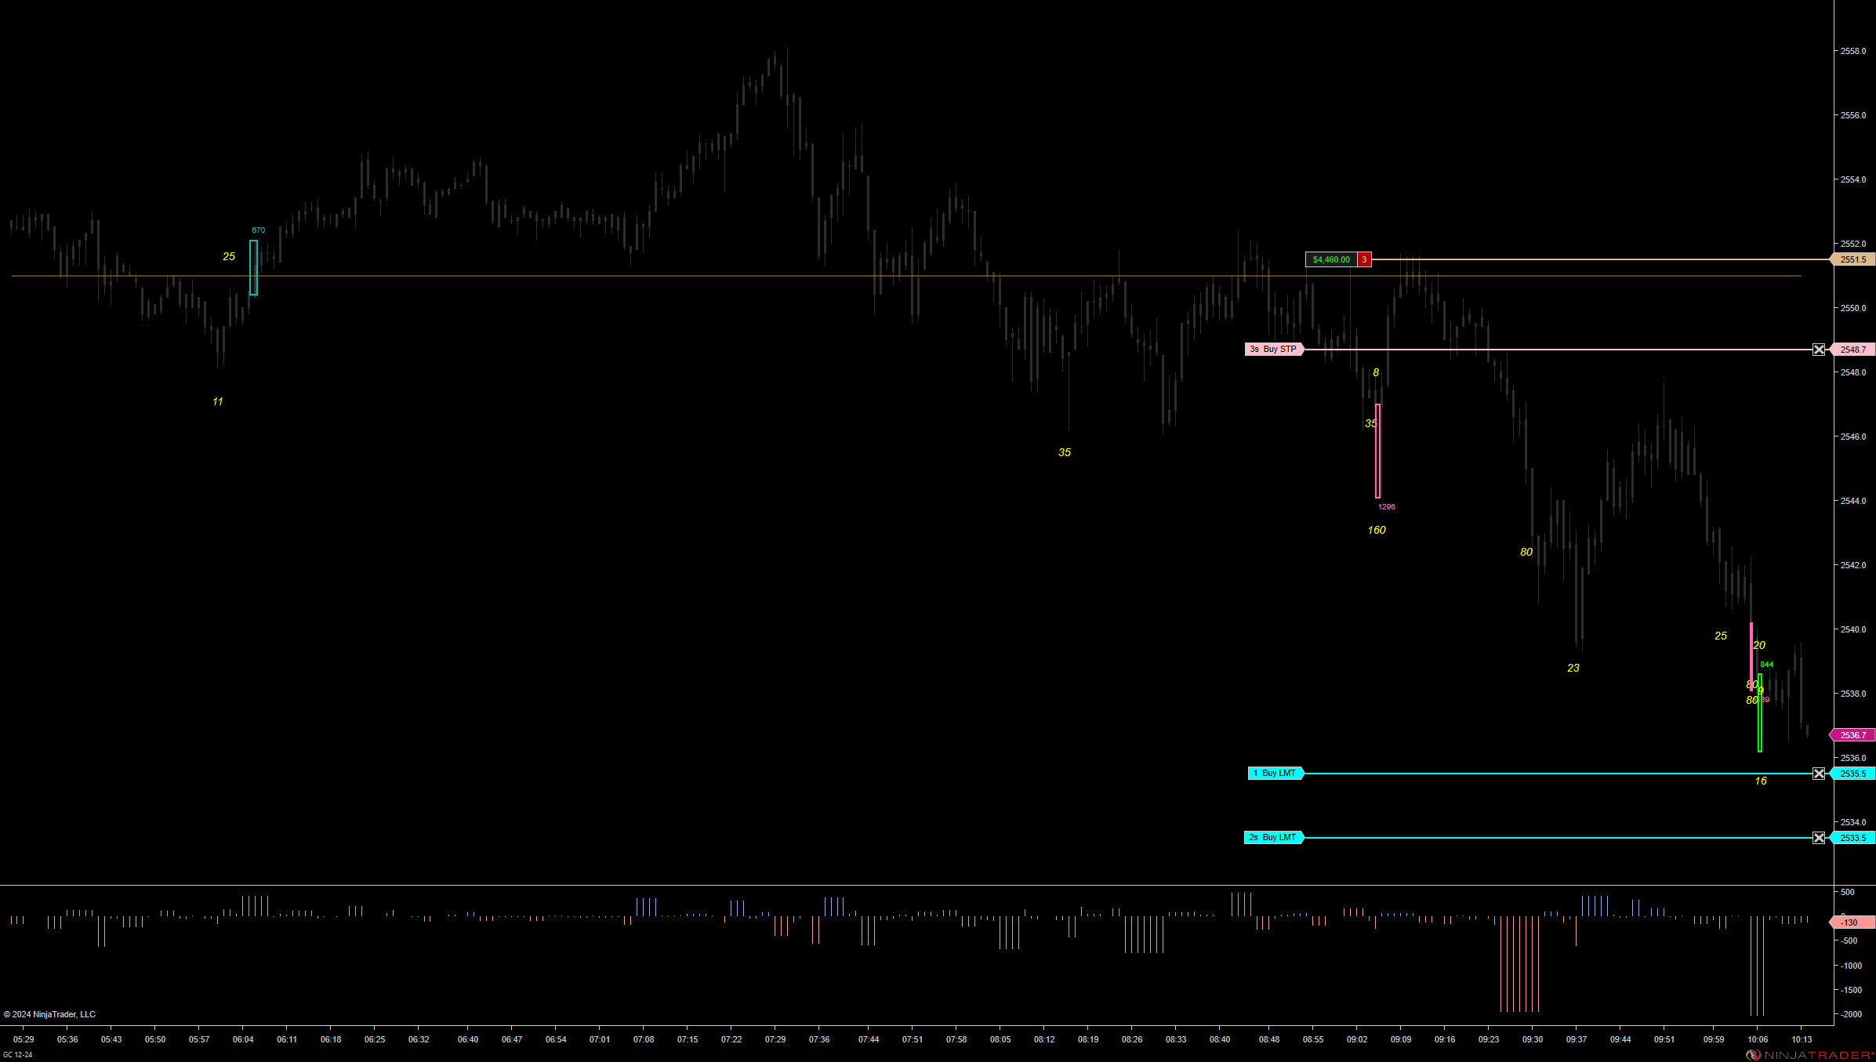The image size is (1876, 1062).
Task: Cancel the 1 Buy LMT order
Action: [1819, 774]
